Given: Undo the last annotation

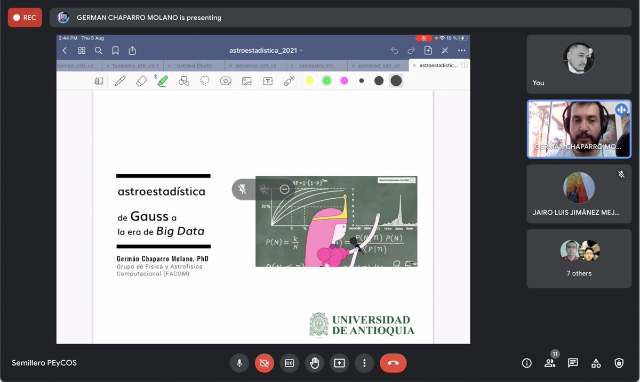Looking at the screenshot, I should coord(394,51).
